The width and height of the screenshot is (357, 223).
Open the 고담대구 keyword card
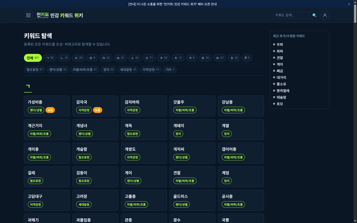click(47, 200)
